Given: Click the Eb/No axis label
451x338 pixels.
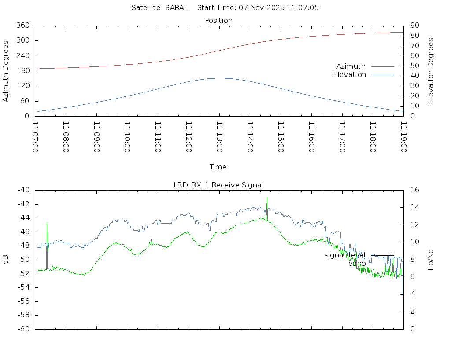Looking at the screenshot, I should pyautogui.click(x=431, y=260).
